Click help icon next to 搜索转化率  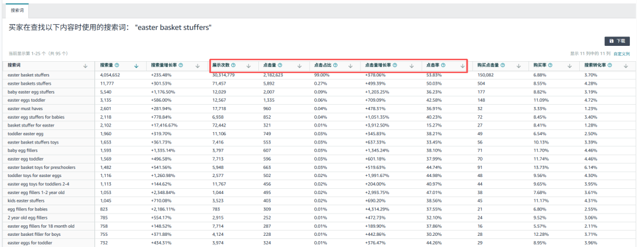[x=609, y=65]
